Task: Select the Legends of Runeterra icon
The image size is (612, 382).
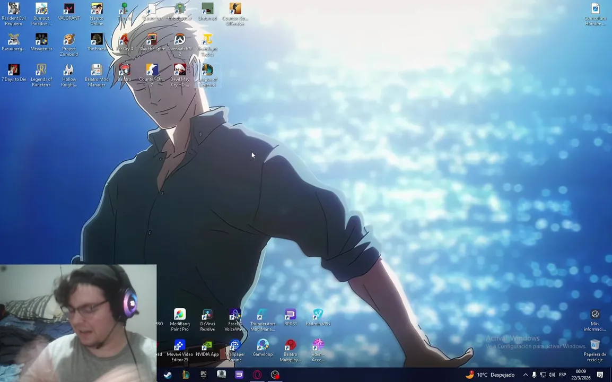Action: 41,75
